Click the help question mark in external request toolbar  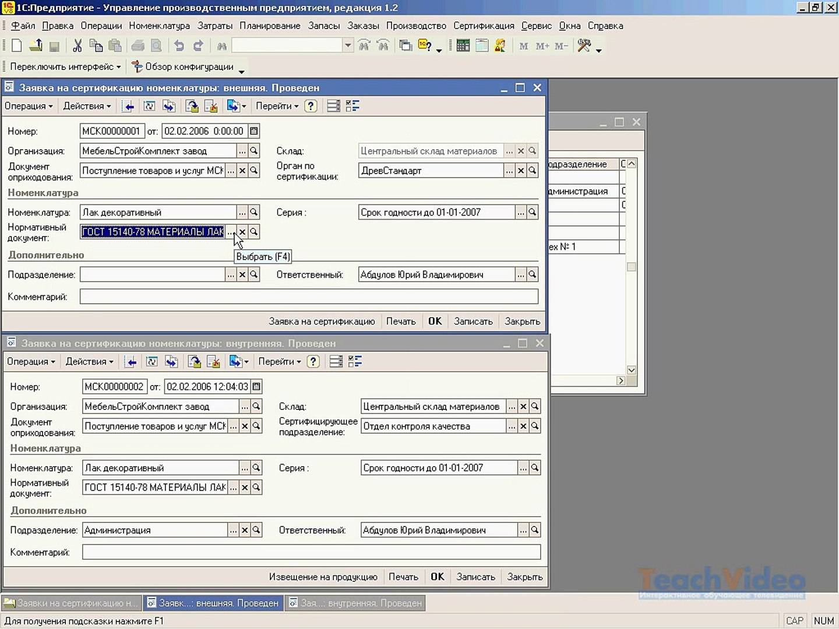(x=311, y=106)
